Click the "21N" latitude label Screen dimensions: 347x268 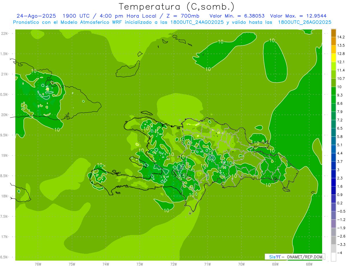(5, 74)
